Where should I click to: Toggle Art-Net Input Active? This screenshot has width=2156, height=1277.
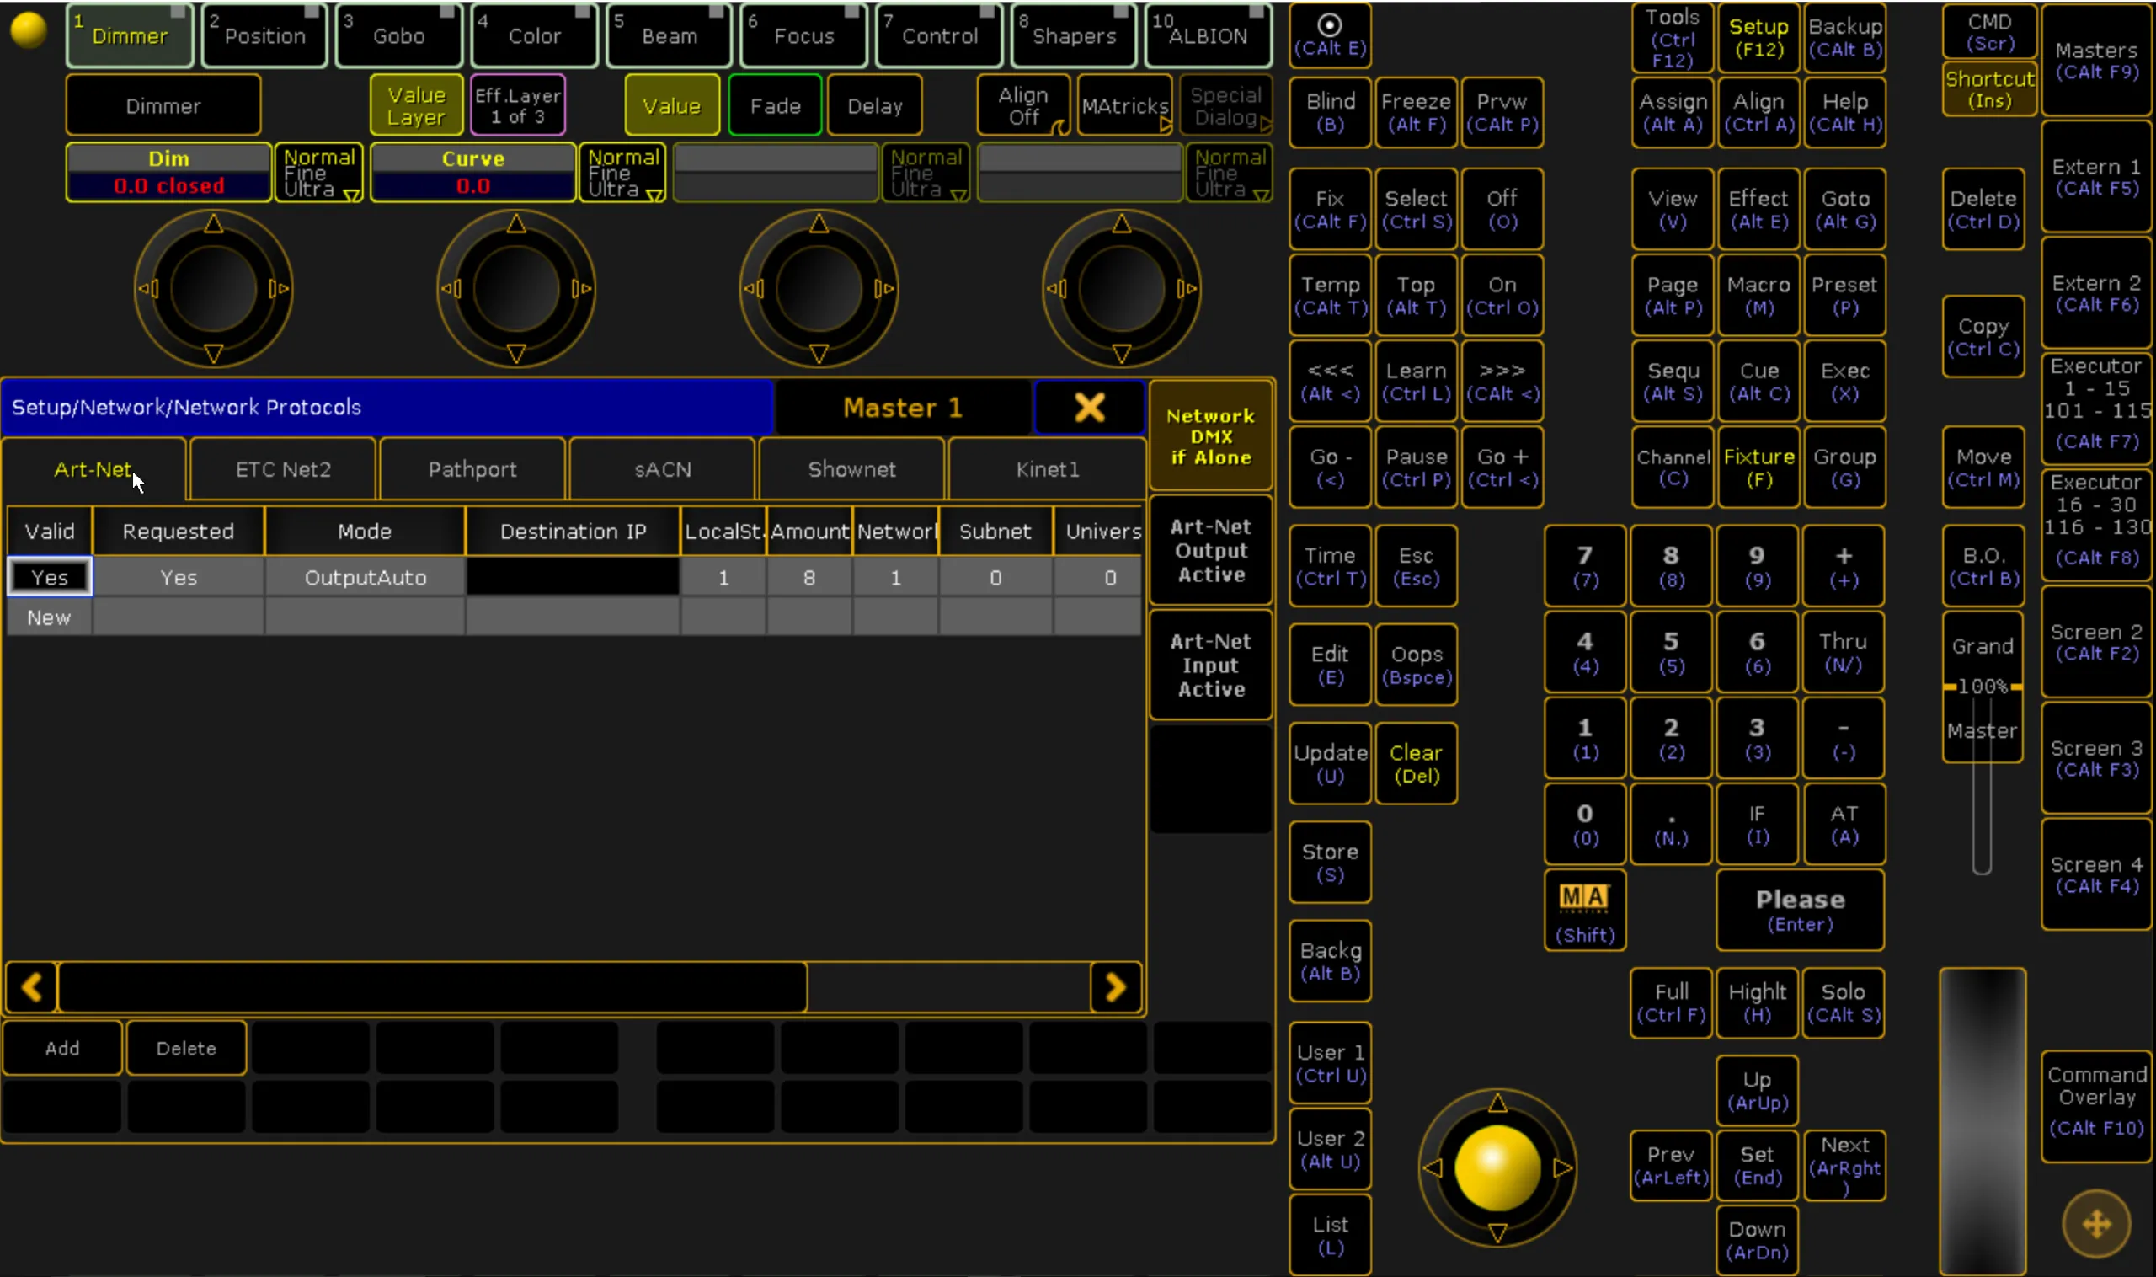[x=1210, y=665]
